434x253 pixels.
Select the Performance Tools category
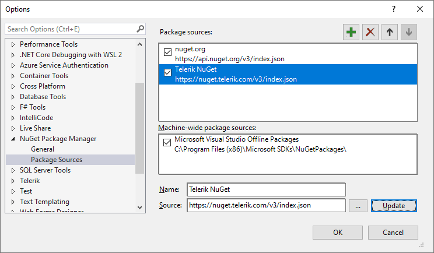[x=49, y=44]
